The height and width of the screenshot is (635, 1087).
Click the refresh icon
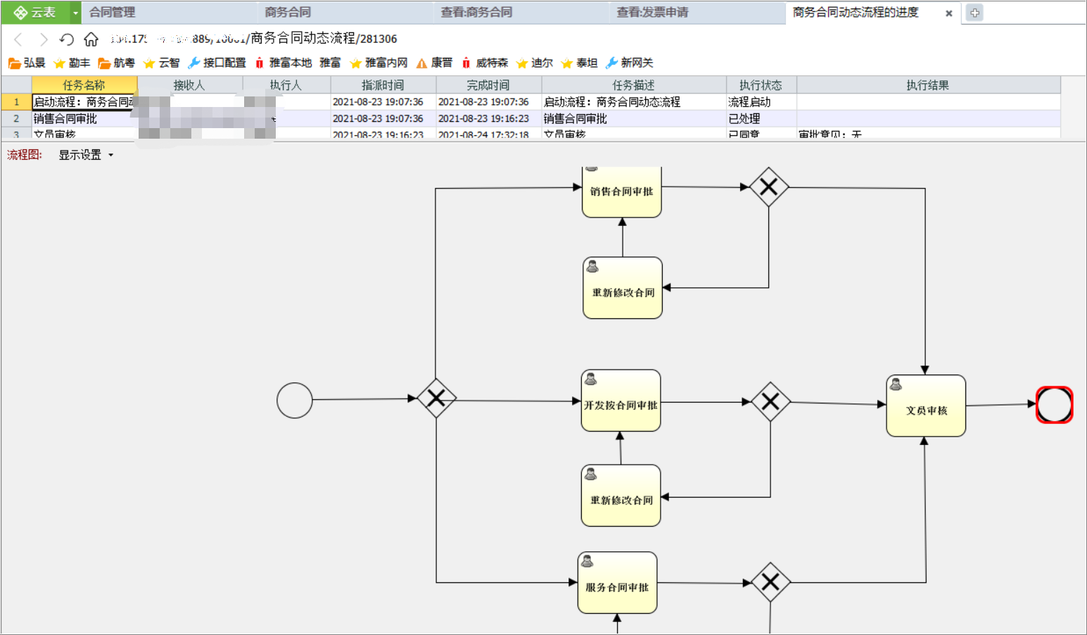click(x=66, y=39)
